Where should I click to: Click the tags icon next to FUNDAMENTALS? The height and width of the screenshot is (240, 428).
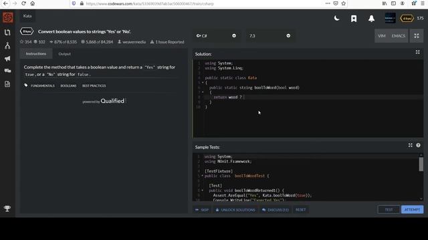coord(26,85)
